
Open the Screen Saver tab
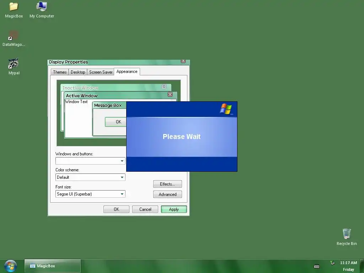(101, 72)
